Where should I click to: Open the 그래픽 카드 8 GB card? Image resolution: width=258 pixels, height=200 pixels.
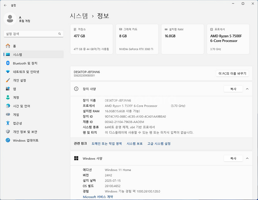(137, 39)
